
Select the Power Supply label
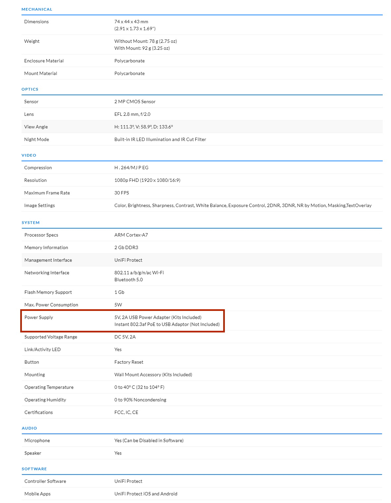[x=39, y=318]
